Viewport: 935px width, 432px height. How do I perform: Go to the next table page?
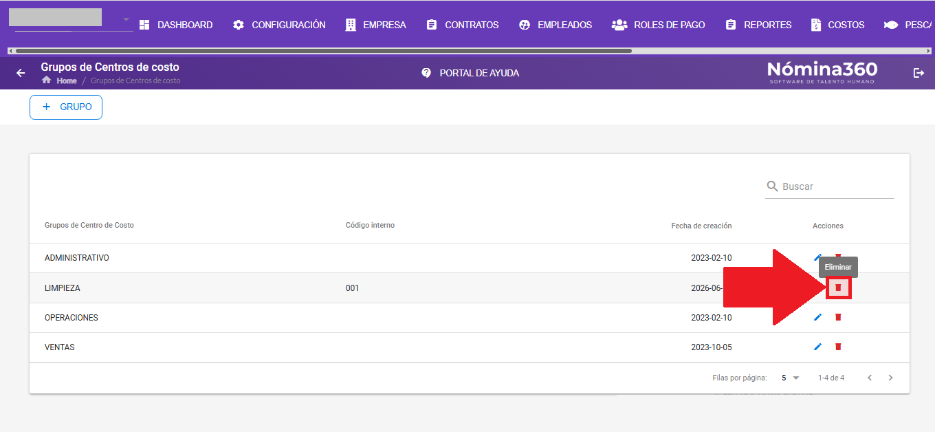pyautogui.click(x=891, y=378)
